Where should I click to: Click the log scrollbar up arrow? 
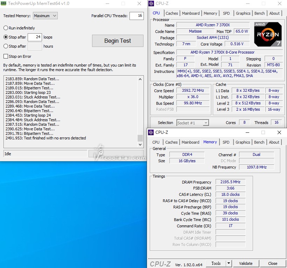coord(140,79)
